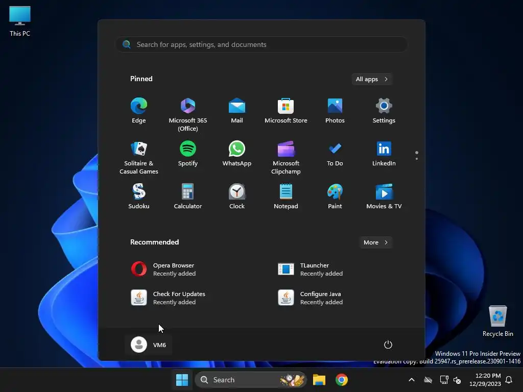Click the Start menu search field

(261, 44)
